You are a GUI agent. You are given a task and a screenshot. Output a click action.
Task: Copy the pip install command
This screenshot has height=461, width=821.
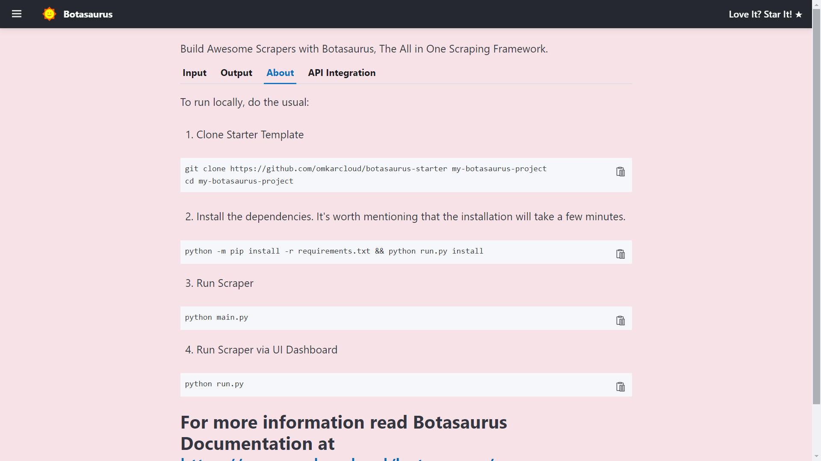pyautogui.click(x=620, y=254)
